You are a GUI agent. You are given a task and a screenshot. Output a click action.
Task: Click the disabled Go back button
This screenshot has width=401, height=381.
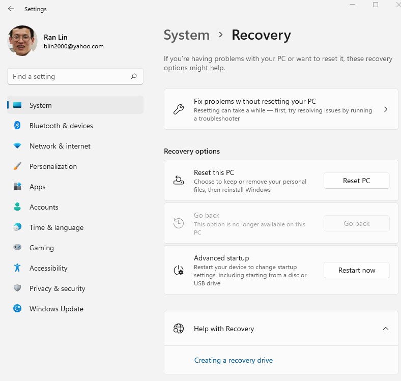pos(357,223)
